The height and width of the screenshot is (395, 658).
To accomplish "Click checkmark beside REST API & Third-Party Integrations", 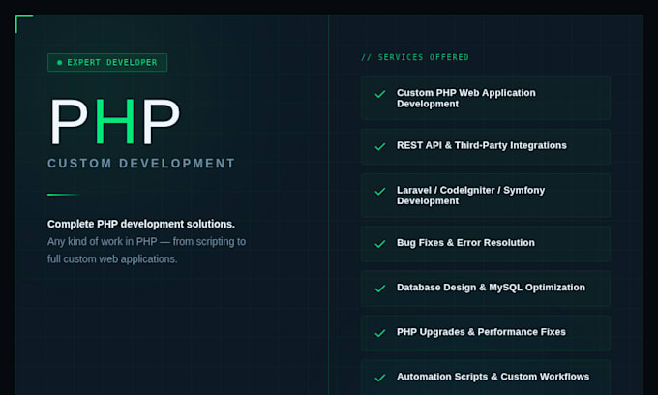I will 380,146.
